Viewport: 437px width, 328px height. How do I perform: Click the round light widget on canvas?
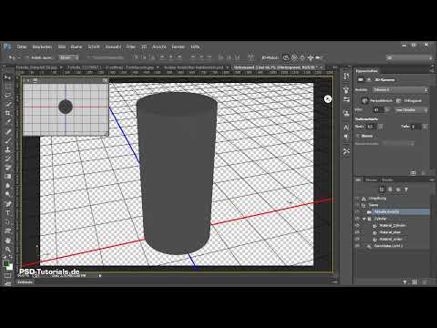point(328,99)
